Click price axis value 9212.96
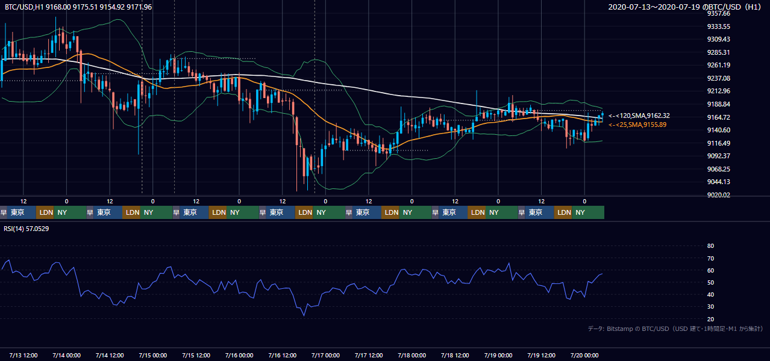Screen dimensions: 770x361 719,91
